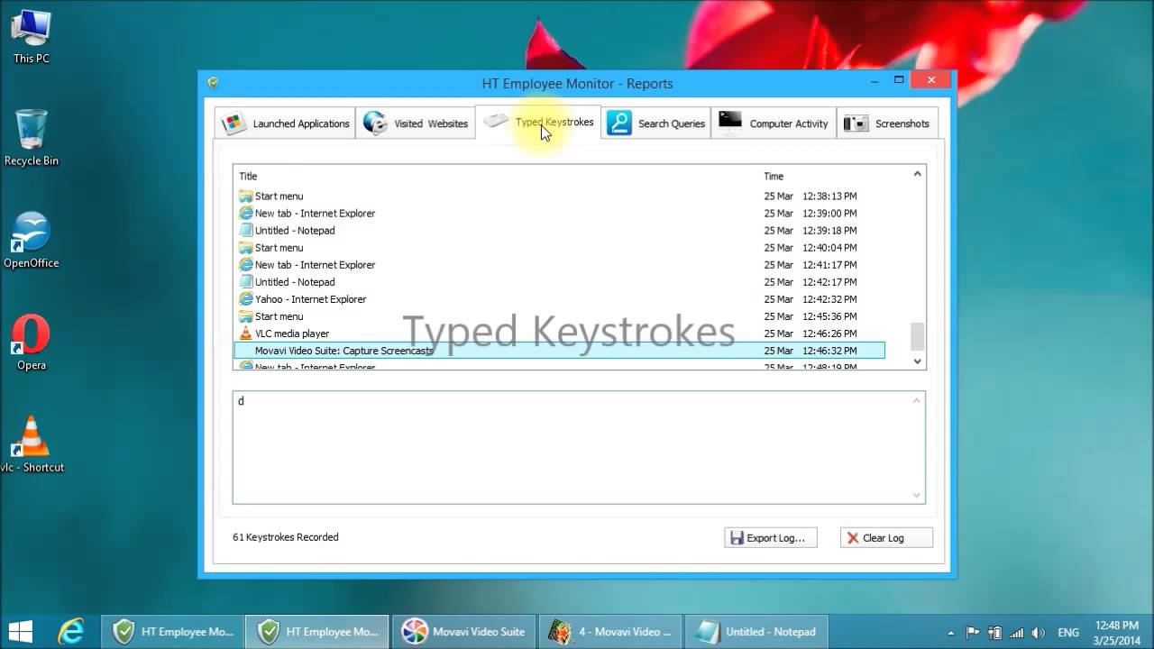Select Start menu row at 12:40:04 PM

pos(559,247)
